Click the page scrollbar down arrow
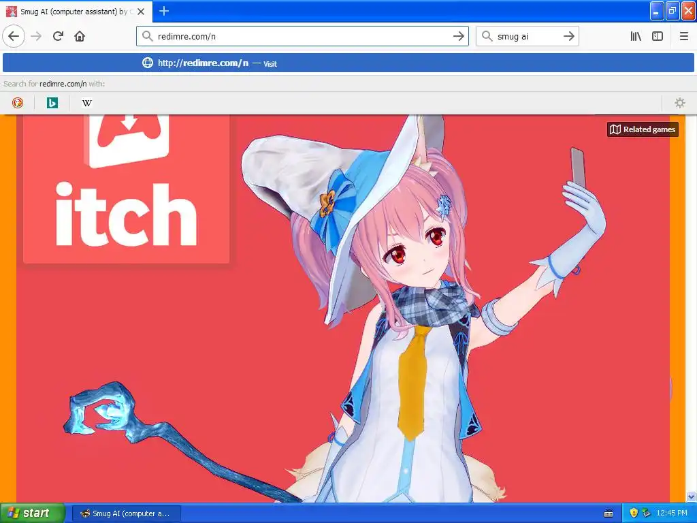Viewport: 697px width, 523px height. tap(692, 496)
